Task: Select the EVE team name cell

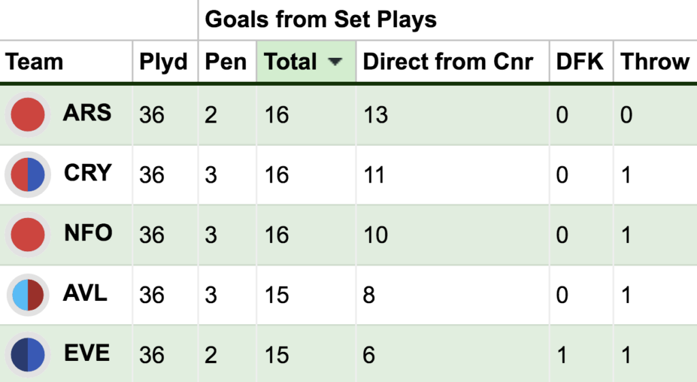Action: [86, 353]
